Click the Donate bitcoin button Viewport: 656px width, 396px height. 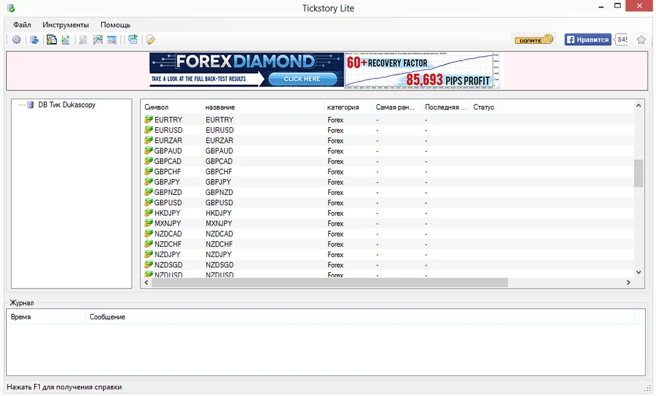click(534, 40)
